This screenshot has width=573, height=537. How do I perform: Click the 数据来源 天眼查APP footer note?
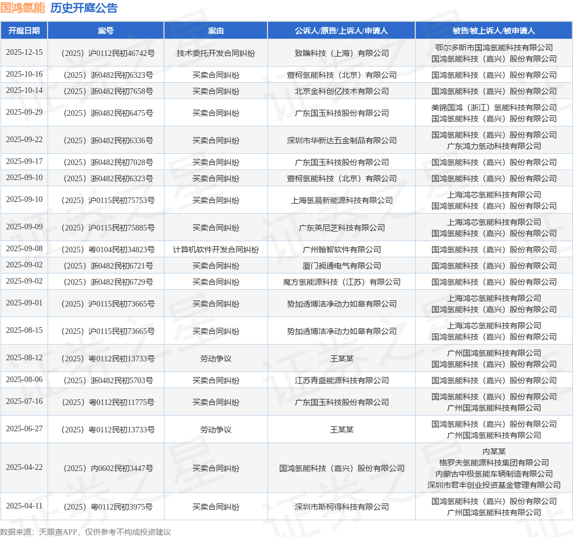coord(86,532)
